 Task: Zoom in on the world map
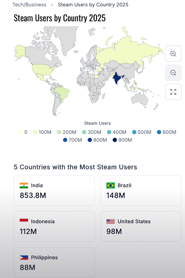(173, 54)
